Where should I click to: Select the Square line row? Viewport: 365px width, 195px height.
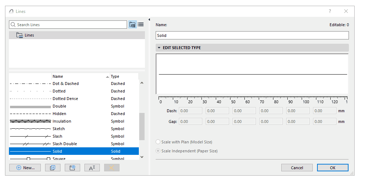pos(74,158)
